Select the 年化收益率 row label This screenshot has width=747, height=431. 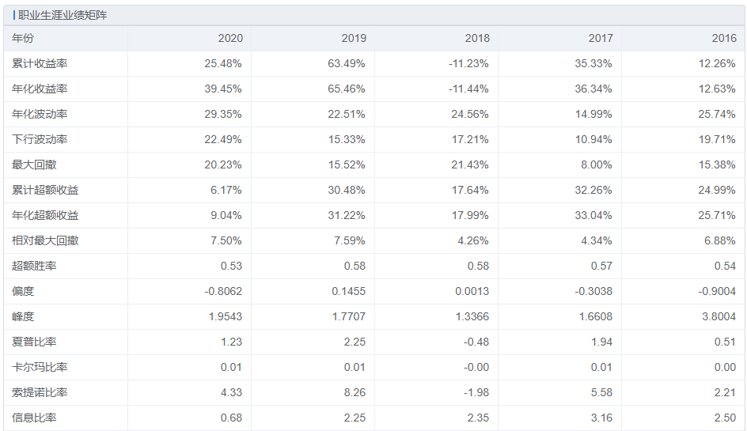[x=40, y=89]
